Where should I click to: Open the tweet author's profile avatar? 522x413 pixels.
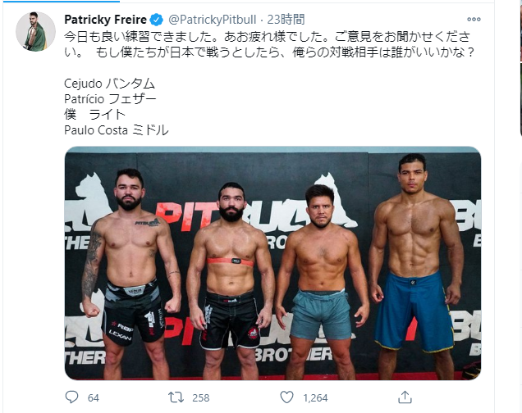(35, 32)
